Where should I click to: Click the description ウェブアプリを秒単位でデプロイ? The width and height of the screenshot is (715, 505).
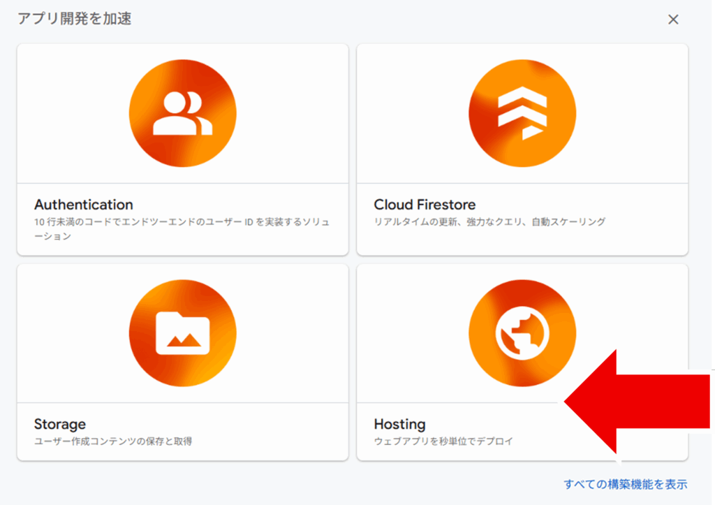443,441
